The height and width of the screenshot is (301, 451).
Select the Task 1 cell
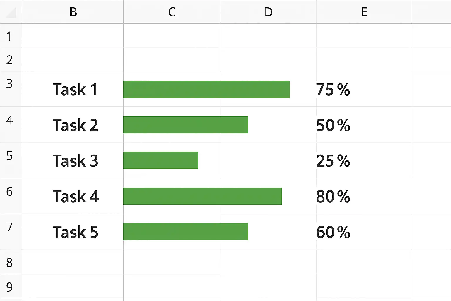[75, 89]
